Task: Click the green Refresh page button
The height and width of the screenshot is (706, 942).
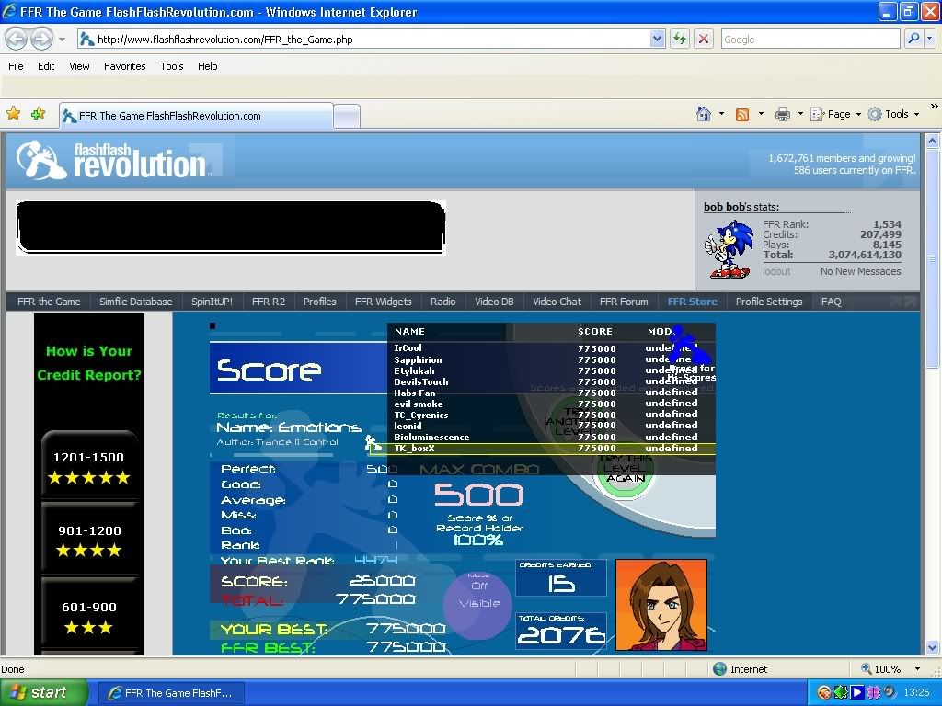Action: [x=680, y=39]
